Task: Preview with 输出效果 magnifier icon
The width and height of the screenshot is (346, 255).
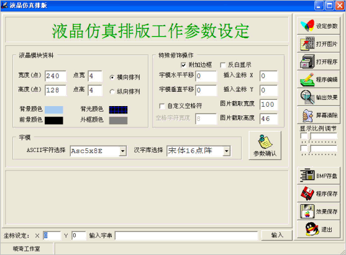Action: [x=319, y=97]
